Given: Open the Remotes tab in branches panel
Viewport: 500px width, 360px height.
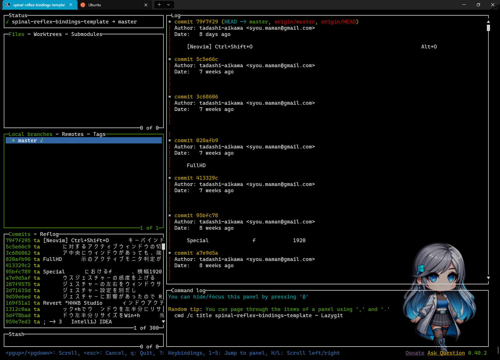Looking at the screenshot, I should pos(72,134).
